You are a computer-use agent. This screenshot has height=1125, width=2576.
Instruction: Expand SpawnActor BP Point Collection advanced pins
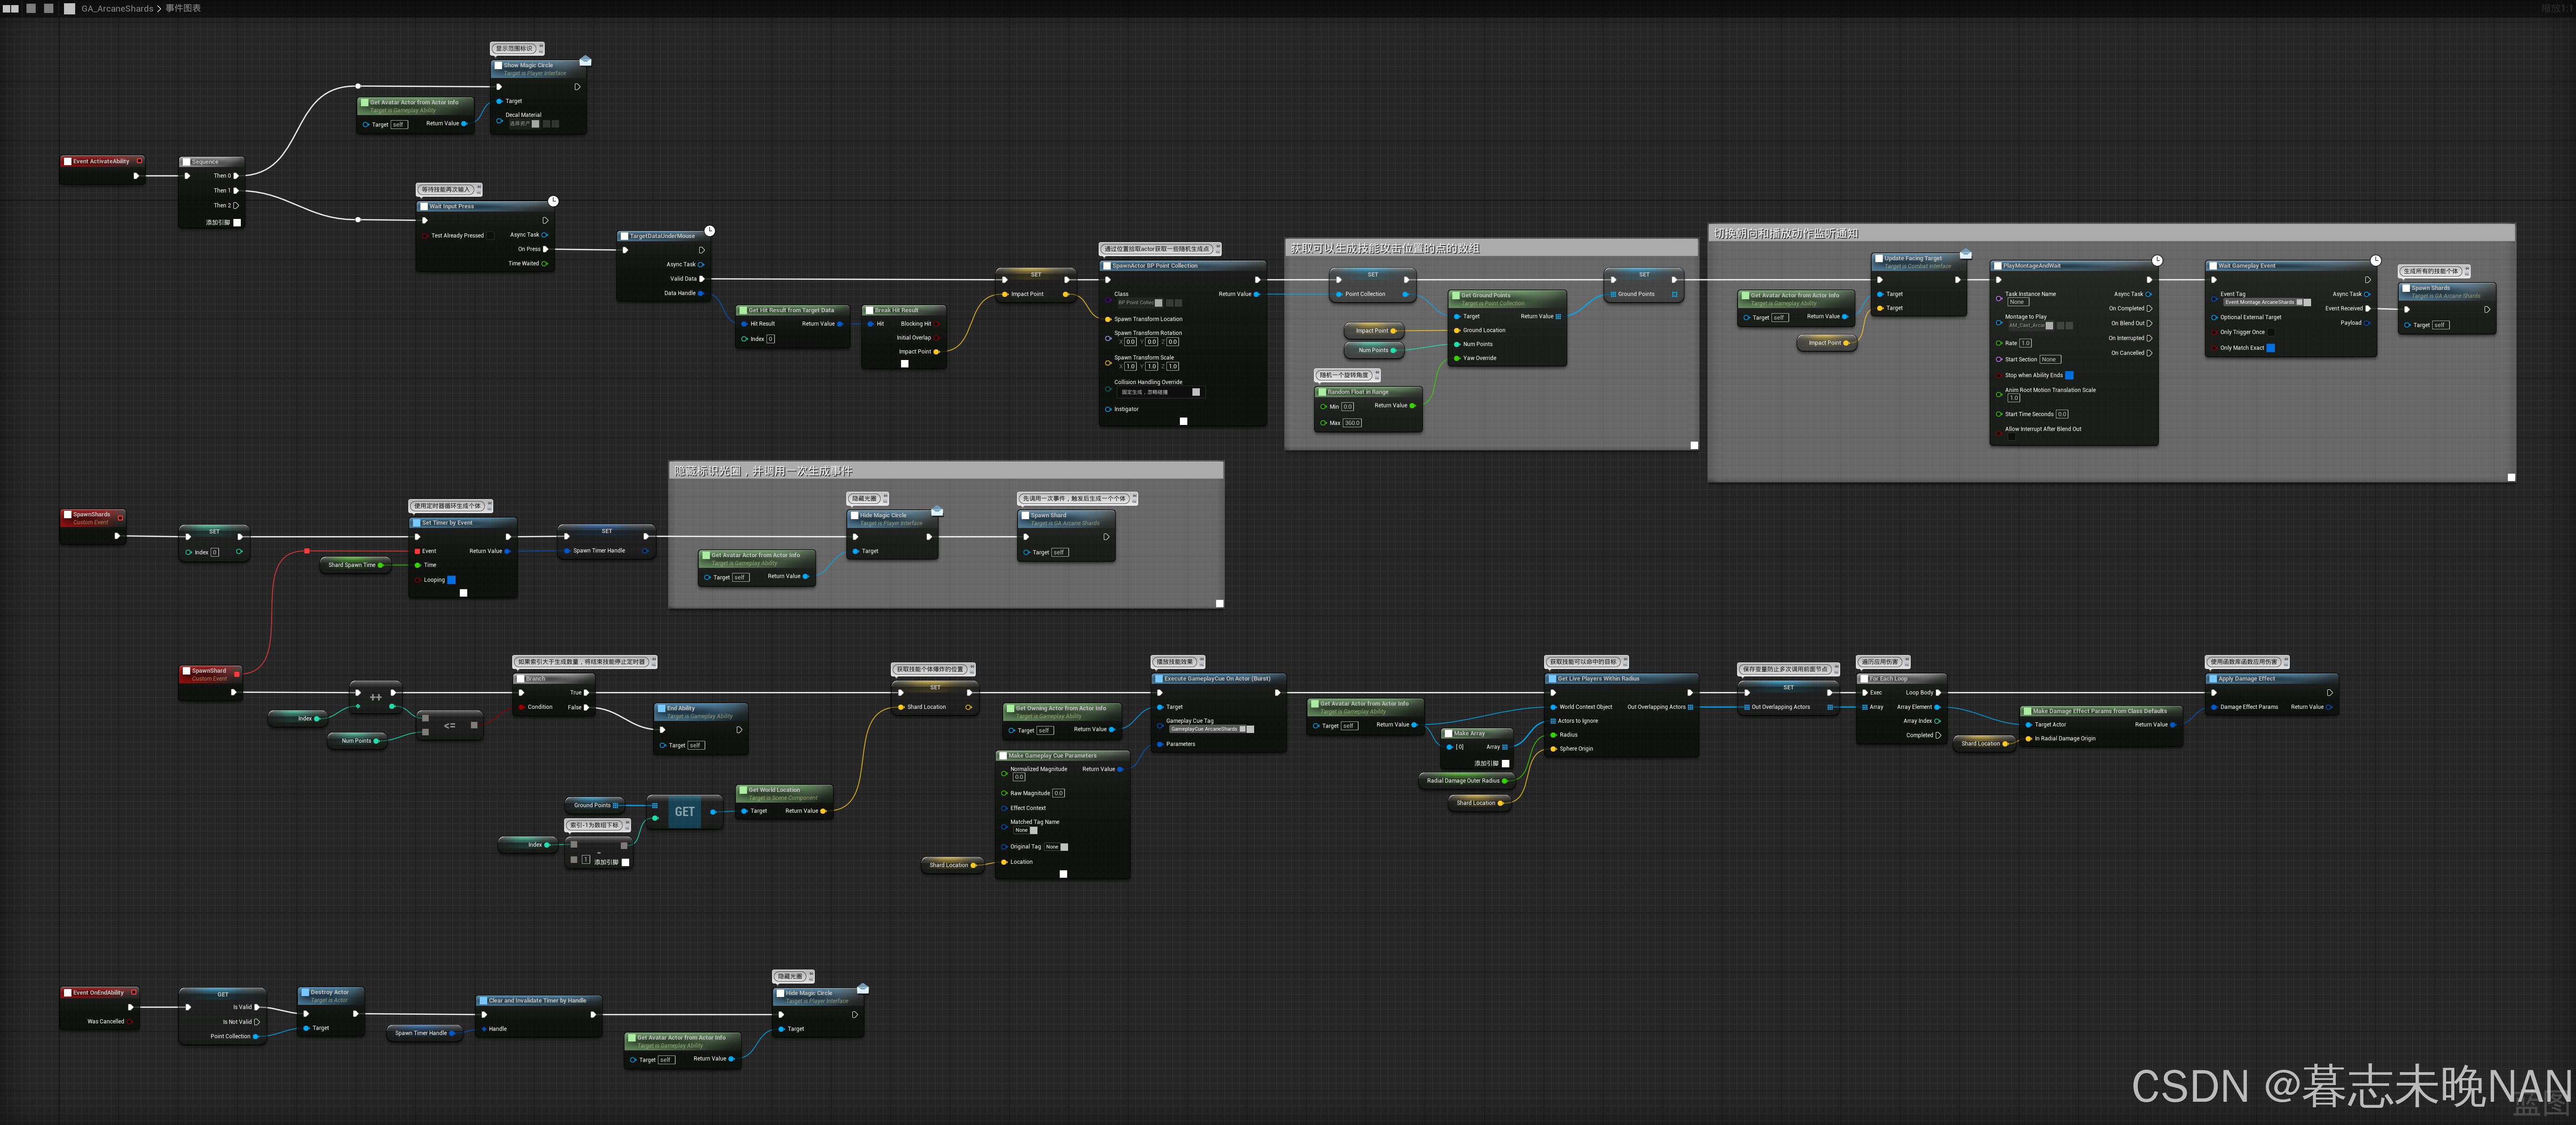point(1183,421)
